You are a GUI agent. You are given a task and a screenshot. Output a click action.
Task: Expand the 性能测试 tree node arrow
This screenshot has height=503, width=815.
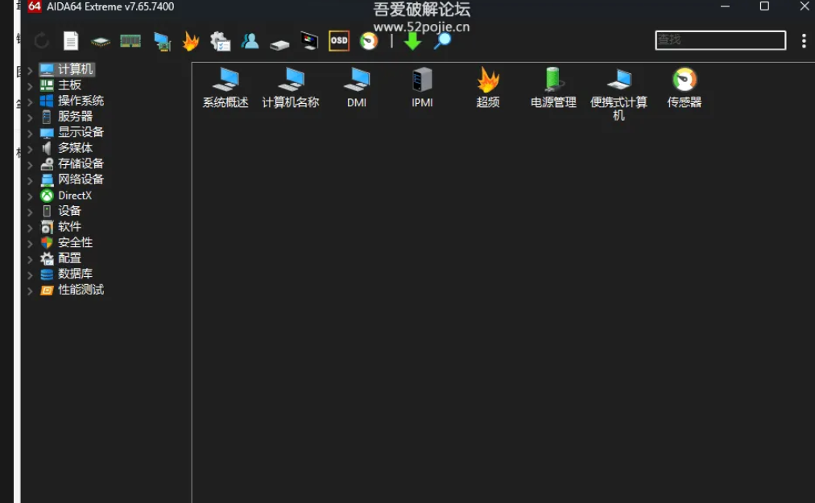30,291
